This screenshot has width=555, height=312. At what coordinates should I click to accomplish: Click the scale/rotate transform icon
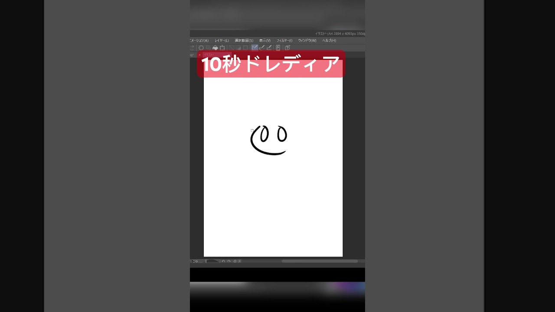click(x=222, y=48)
